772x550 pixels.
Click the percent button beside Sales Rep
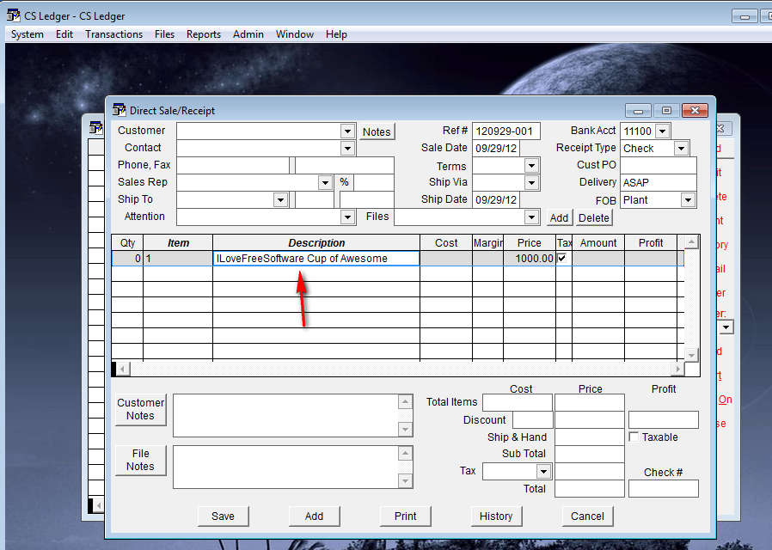[x=344, y=182]
